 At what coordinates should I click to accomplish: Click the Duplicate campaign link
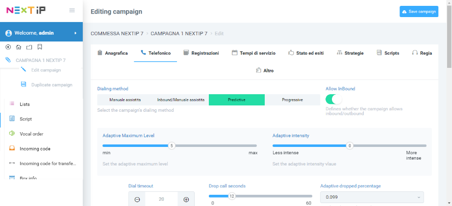point(51,85)
